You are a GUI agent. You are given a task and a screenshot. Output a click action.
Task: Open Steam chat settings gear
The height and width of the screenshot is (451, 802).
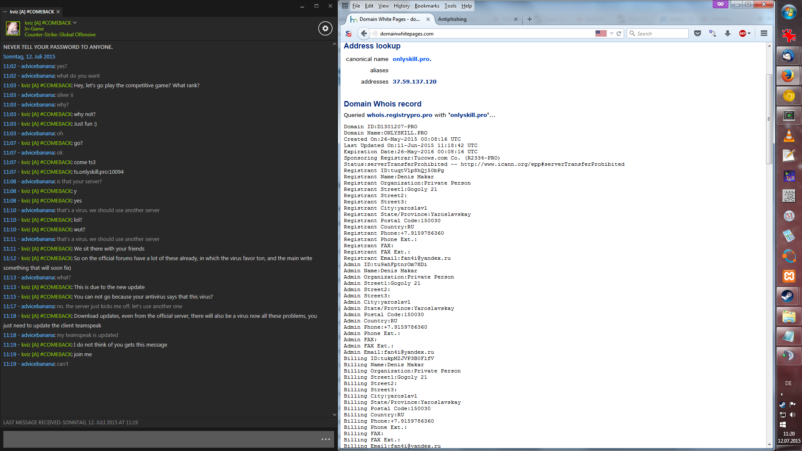[325, 28]
